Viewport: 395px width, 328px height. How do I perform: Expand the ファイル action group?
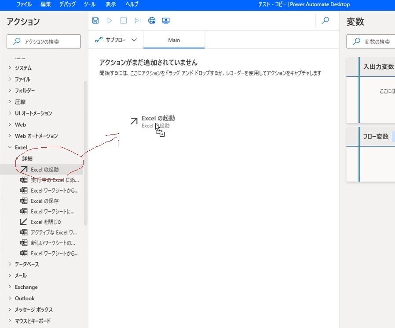pyautogui.click(x=10, y=79)
